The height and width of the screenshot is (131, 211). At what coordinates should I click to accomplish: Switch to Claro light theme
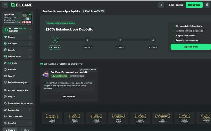click(x=25, y=130)
